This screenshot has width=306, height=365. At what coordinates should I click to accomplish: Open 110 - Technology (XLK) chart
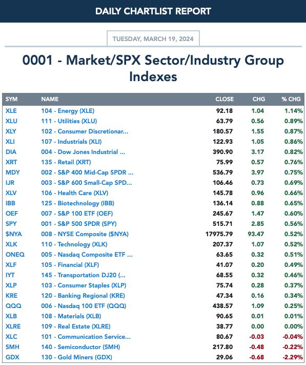(x=74, y=244)
